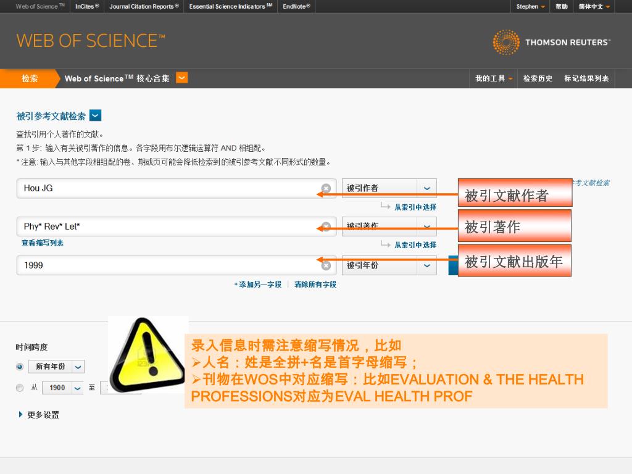Click the 1999 year input field
The height and width of the screenshot is (474, 632).
[x=176, y=265]
